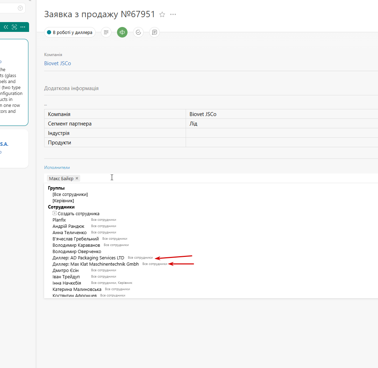Select Костянтин Афронцев from list

click(75, 295)
